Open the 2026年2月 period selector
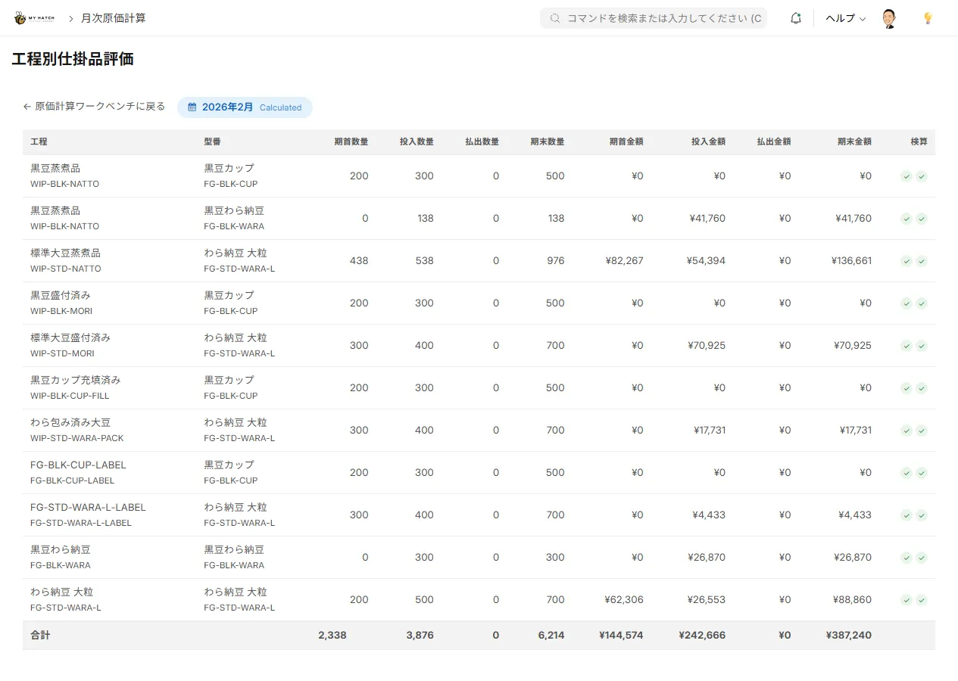 tap(244, 107)
